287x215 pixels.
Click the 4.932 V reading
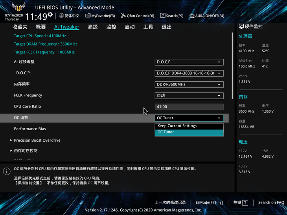[268, 157]
